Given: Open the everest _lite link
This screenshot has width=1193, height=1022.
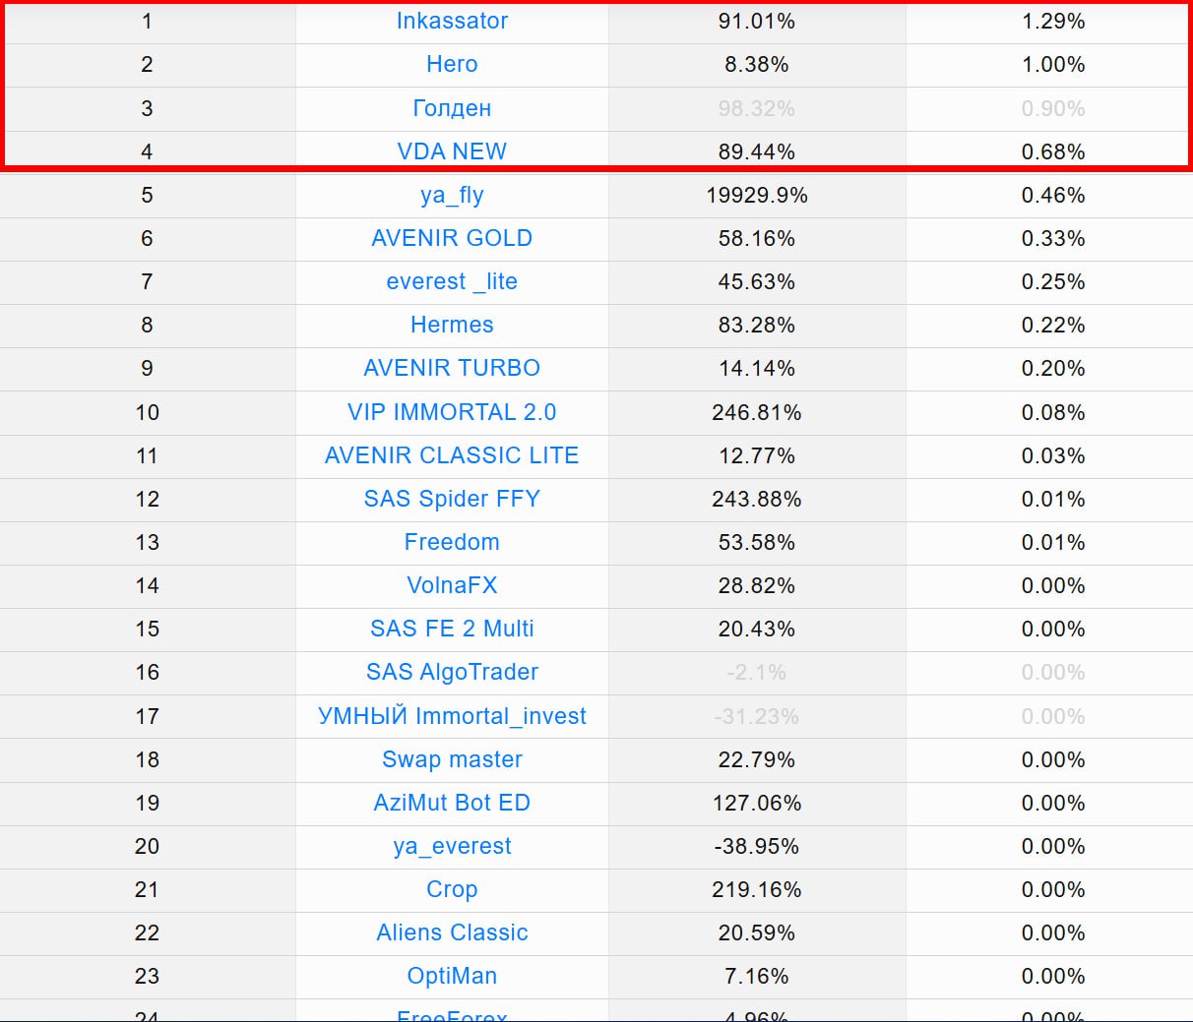Looking at the screenshot, I should pyautogui.click(x=452, y=281).
